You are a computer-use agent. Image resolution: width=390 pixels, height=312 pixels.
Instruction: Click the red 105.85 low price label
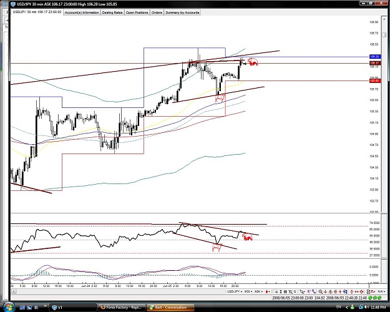(374, 81)
